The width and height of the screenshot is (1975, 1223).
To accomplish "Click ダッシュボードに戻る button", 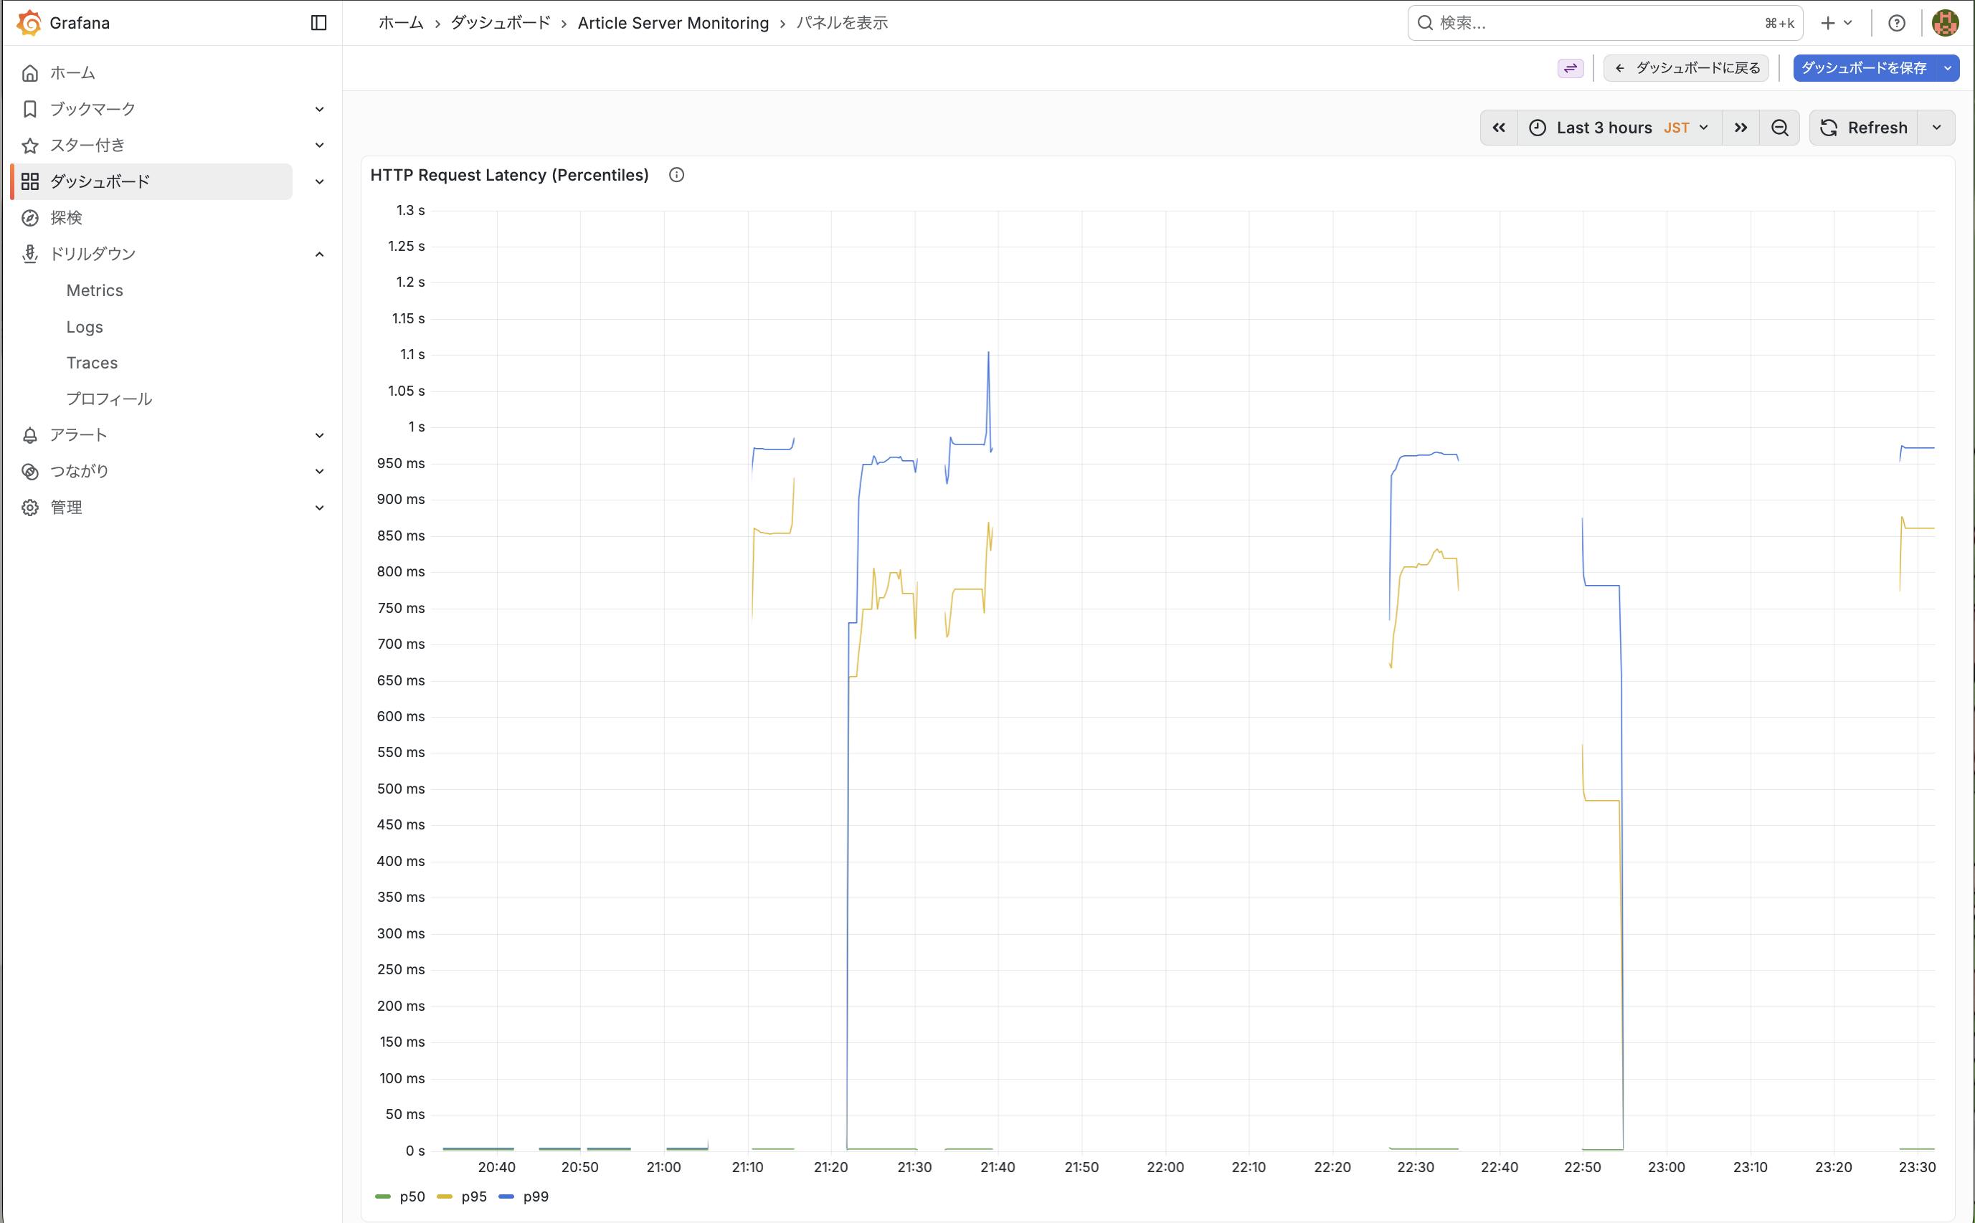I will pos(1687,68).
